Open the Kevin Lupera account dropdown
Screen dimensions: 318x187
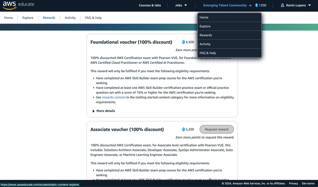tap(296, 5)
